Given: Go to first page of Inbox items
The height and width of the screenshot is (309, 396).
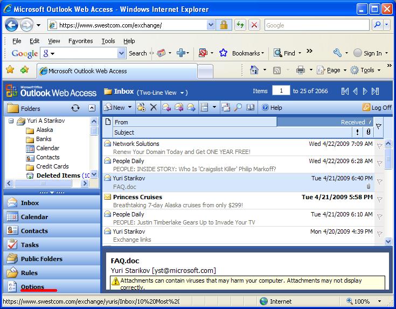Looking at the screenshot, I should click(345, 91).
